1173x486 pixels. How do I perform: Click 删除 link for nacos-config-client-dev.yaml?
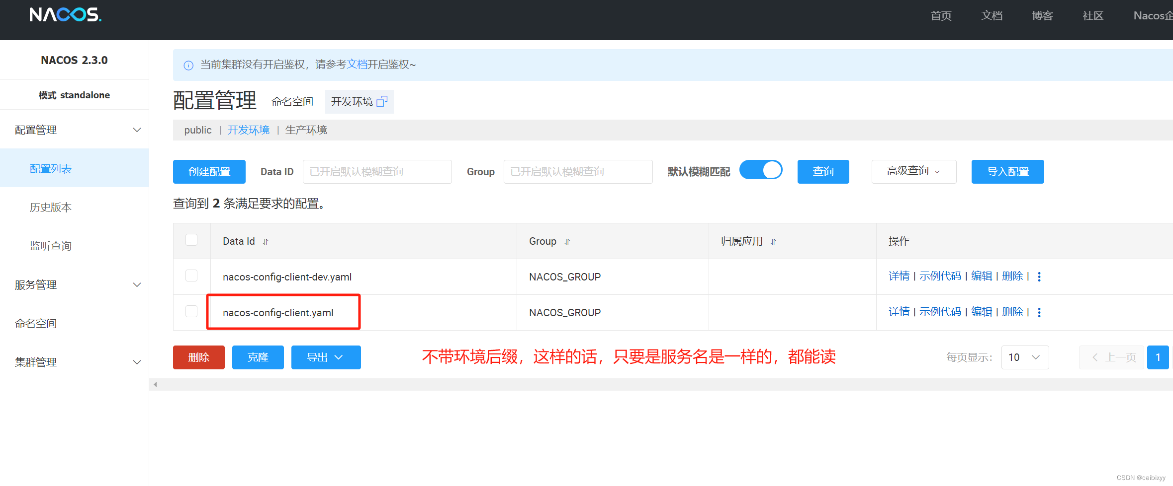click(x=1012, y=276)
